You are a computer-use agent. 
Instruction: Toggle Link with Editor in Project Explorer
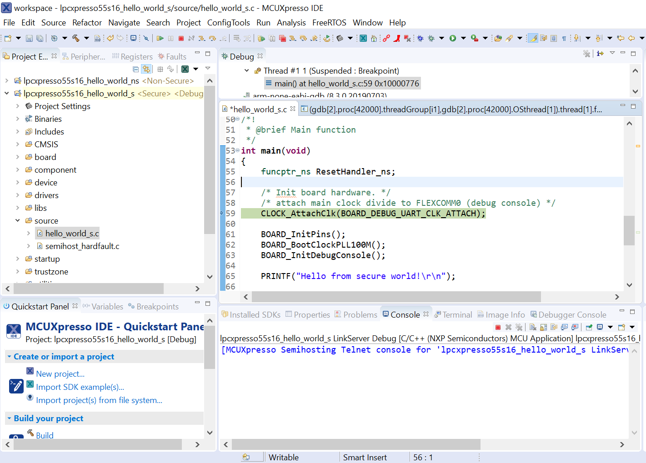coord(146,69)
